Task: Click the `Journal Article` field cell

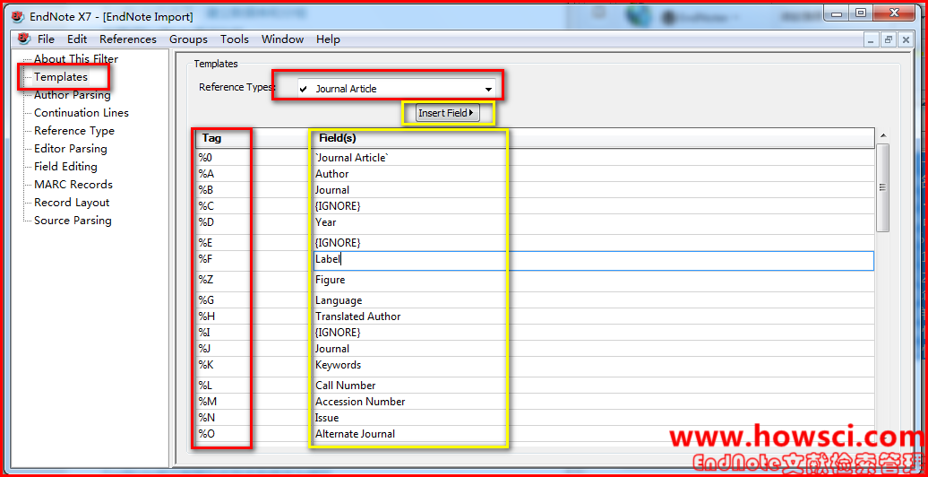Action: (594, 158)
